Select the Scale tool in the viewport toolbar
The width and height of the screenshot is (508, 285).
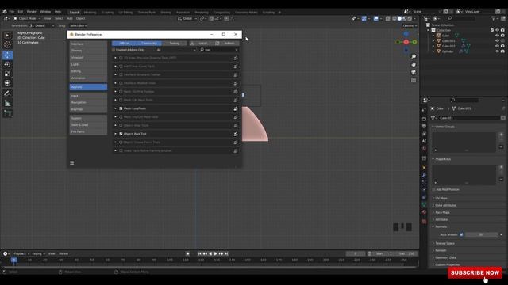(7, 74)
